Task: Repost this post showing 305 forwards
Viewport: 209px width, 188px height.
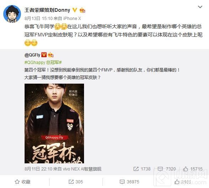Action: [x=76, y=182]
